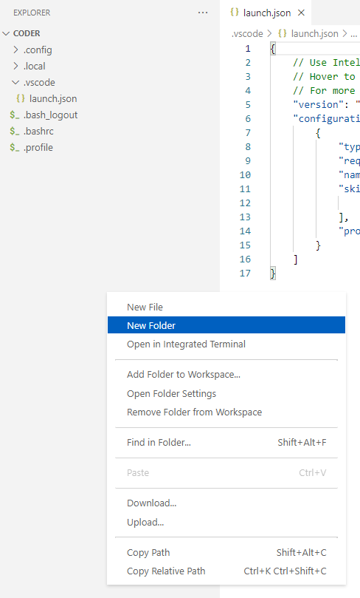Screen dimensions: 360x598
Task: Click the shell icon beside .bash_logout
Action: 15,115
